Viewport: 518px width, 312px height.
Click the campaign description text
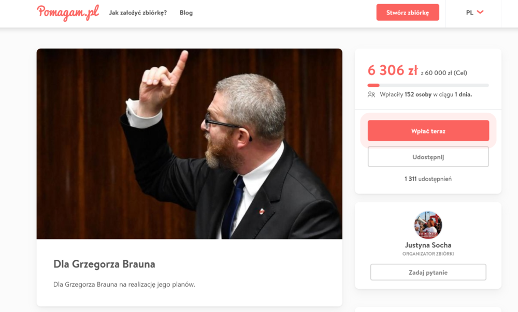coord(124,284)
